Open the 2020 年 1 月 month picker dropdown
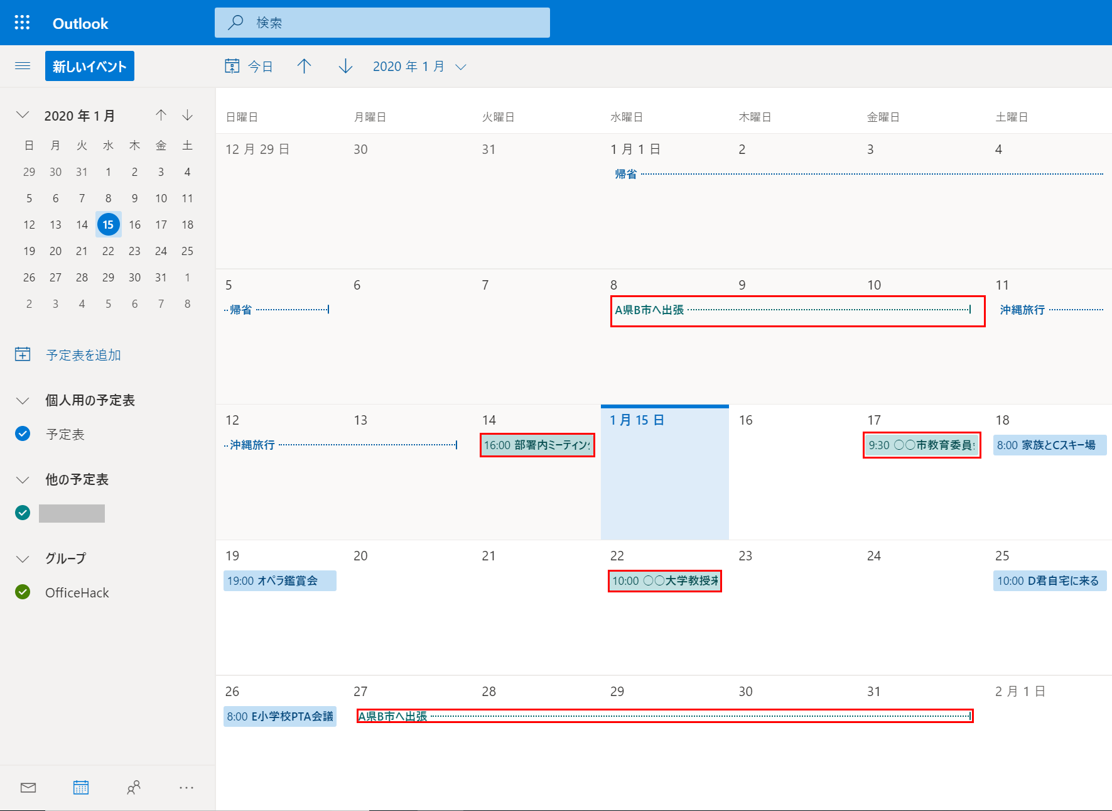 pyautogui.click(x=419, y=67)
